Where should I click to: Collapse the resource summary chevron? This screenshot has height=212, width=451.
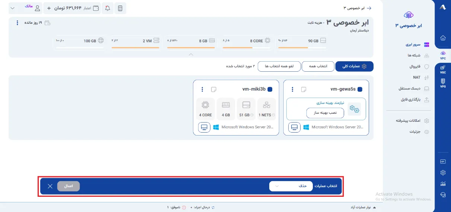pyautogui.click(x=191, y=54)
